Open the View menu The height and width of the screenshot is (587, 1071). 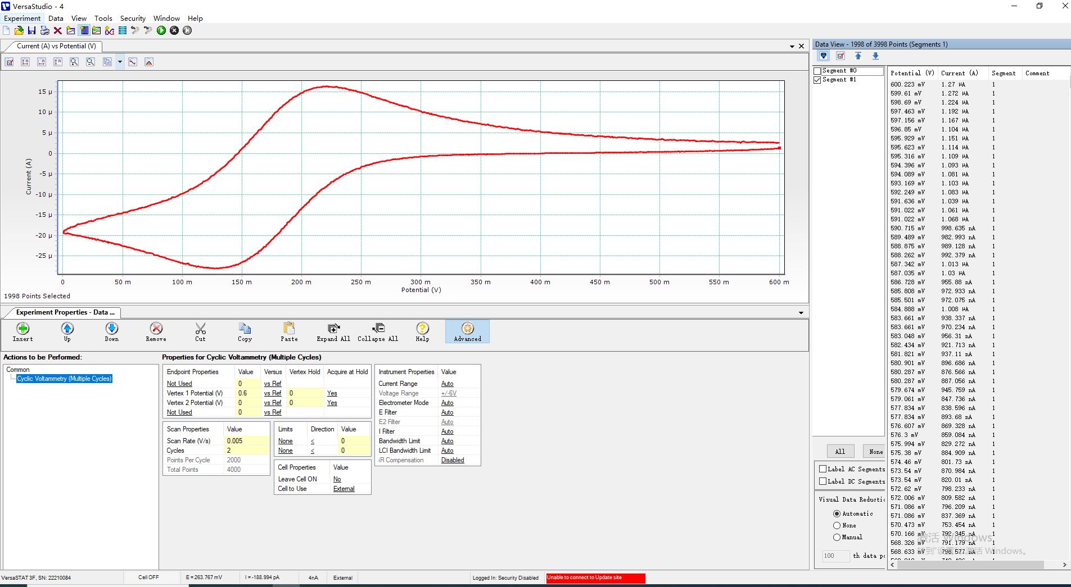pyautogui.click(x=79, y=18)
